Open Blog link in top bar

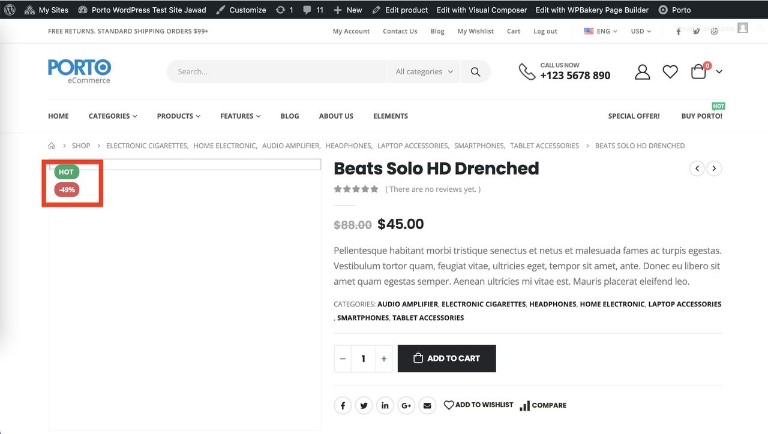pyautogui.click(x=437, y=31)
